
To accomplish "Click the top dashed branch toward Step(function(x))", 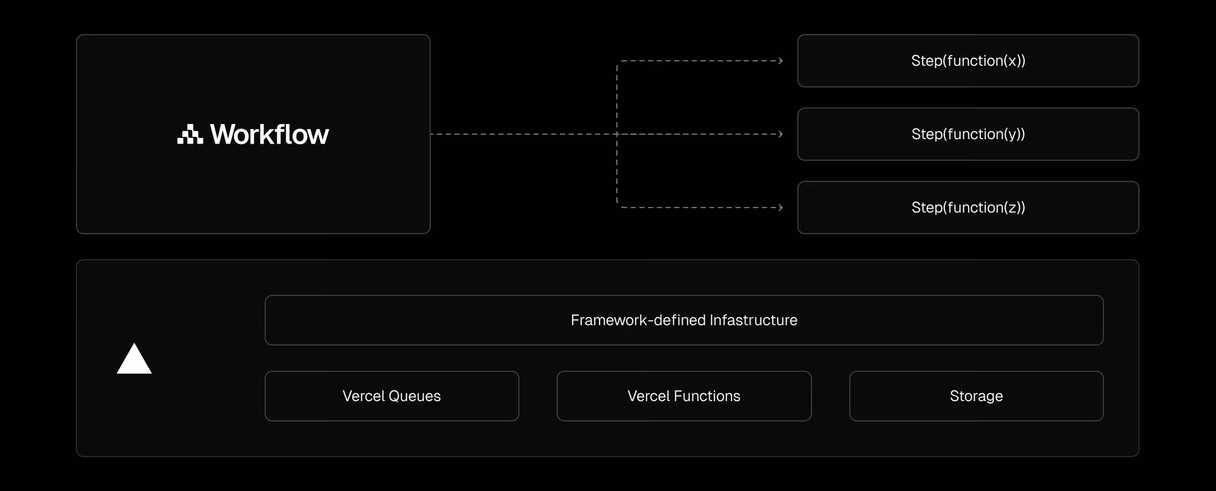I will (x=697, y=61).
